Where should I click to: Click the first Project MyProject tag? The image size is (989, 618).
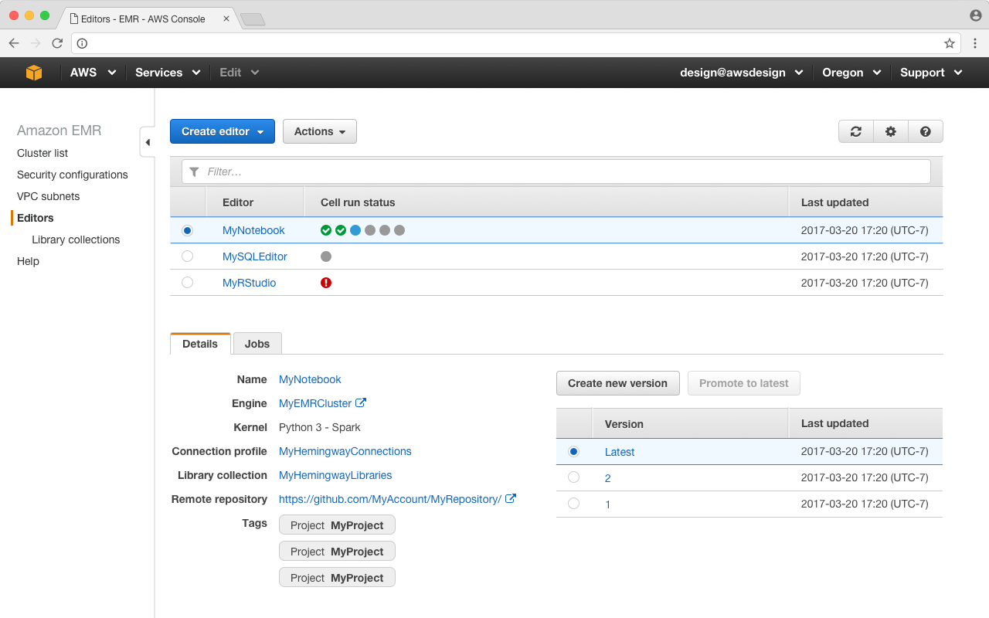(x=337, y=525)
